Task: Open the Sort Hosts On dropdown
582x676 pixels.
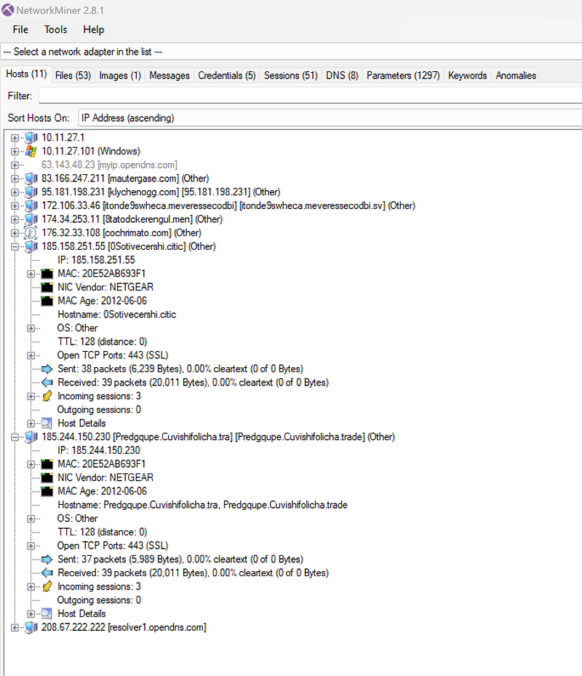Action: [x=330, y=118]
